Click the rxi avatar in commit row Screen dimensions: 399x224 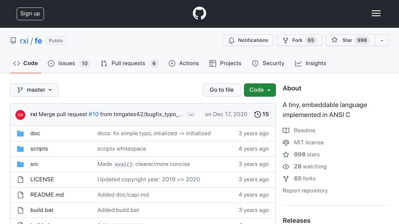coord(20,114)
